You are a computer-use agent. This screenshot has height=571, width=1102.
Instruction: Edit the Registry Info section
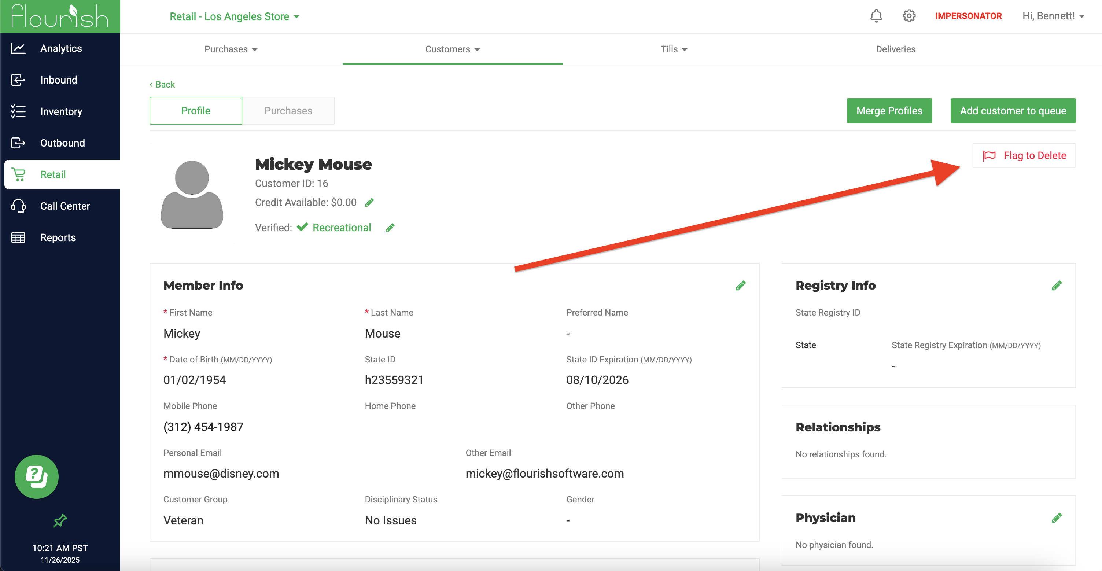[1056, 285]
